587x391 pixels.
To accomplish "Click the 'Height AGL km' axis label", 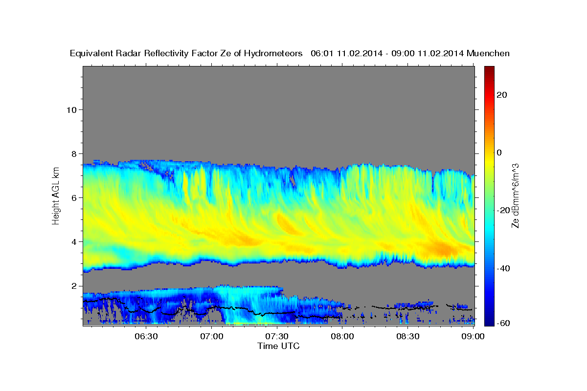I will [x=56, y=195].
